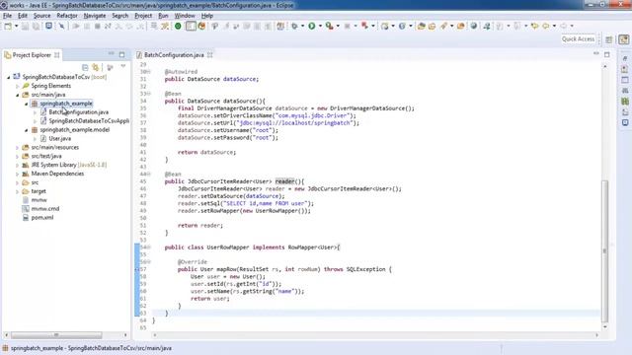632x355 pixels.
Task: Click the Last Edit Location arrow icon
Action: coord(535,27)
